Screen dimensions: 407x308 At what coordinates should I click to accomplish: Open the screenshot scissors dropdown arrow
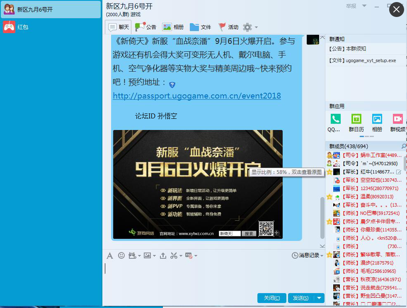(x=181, y=256)
